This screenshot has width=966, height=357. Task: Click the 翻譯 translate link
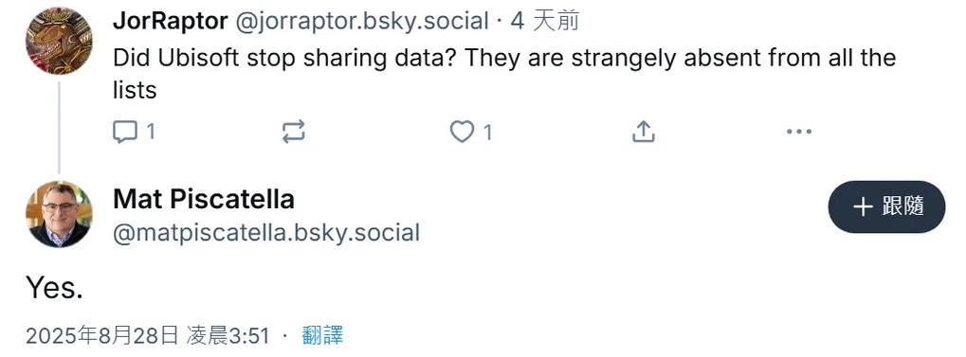322,336
